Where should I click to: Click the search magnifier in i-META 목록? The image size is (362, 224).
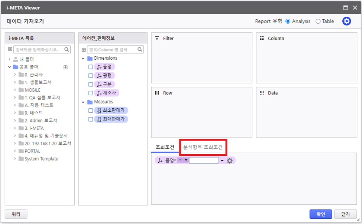67,49
